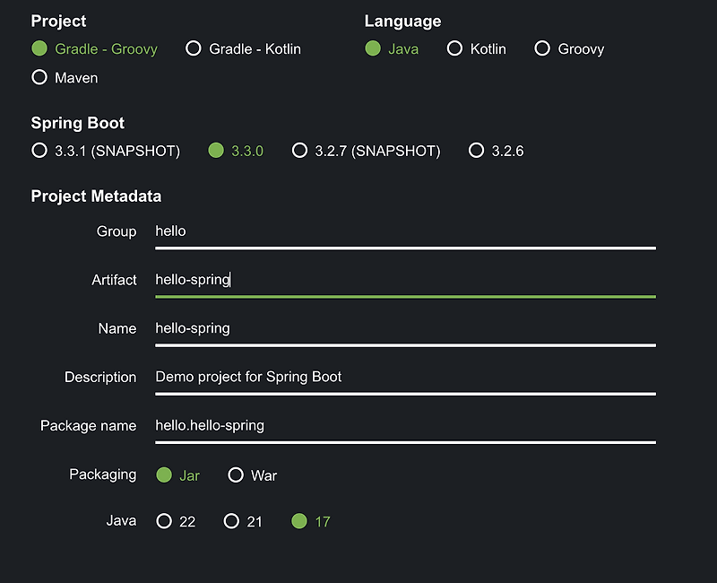Image resolution: width=717 pixels, height=583 pixels.
Task: Select Spring Boot 3.3.1 (SNAPSHOT)
Action: click(39, 151)
